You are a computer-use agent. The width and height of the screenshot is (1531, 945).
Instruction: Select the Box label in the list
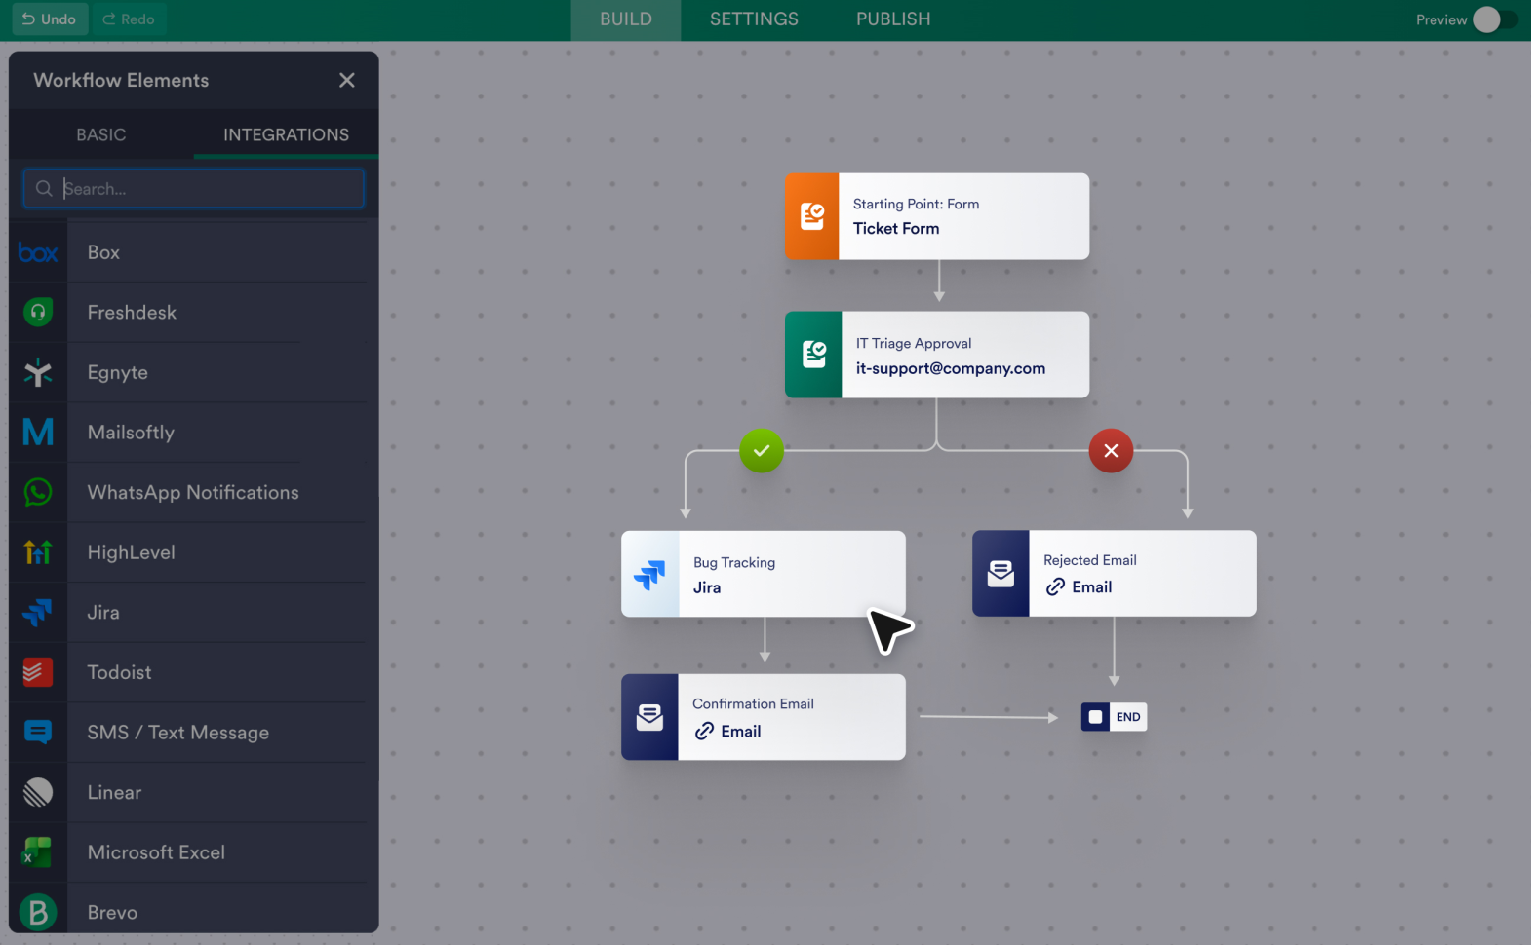(x=103, y=253)
